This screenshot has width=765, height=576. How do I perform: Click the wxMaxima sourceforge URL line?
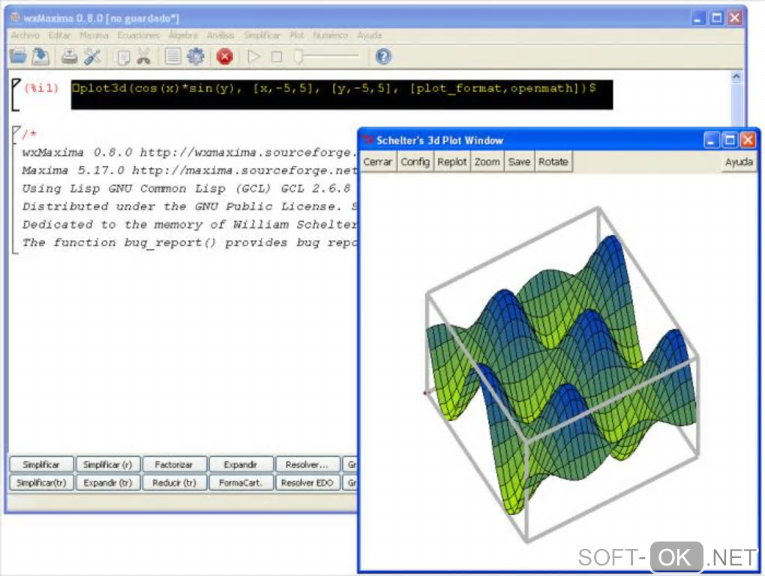point(189,152)
